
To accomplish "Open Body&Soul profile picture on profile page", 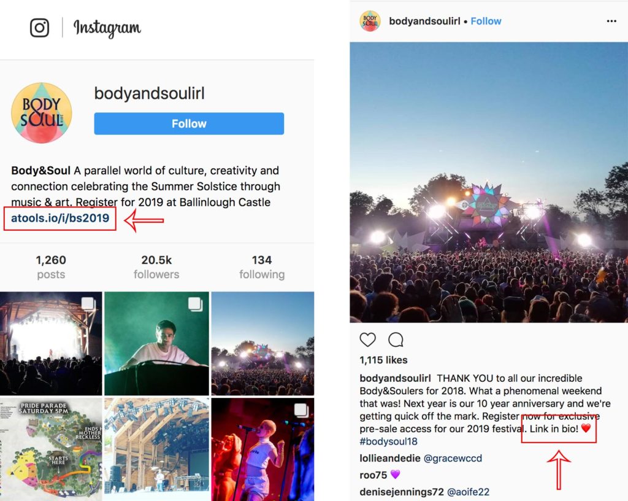I will pyautogui.click(x=42, y=113).
